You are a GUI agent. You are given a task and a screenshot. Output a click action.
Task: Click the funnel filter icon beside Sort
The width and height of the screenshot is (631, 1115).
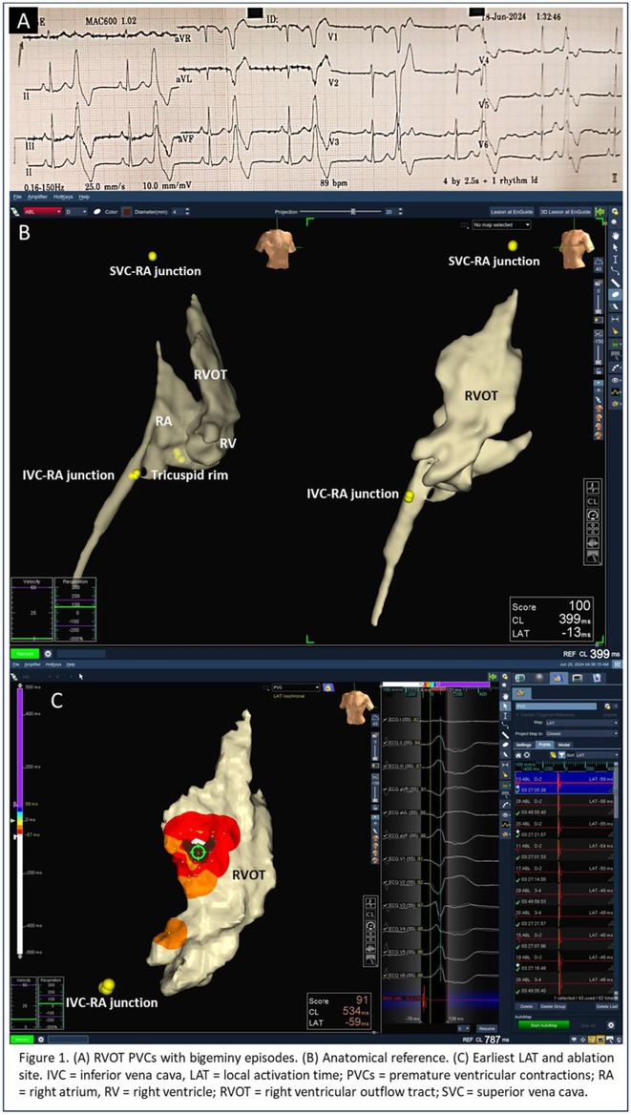click(x=562, y=755)
